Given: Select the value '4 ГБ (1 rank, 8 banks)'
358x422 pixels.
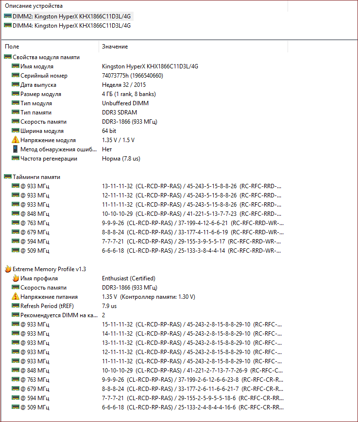Looking at the screenshot, I should (x=129, y=94).
